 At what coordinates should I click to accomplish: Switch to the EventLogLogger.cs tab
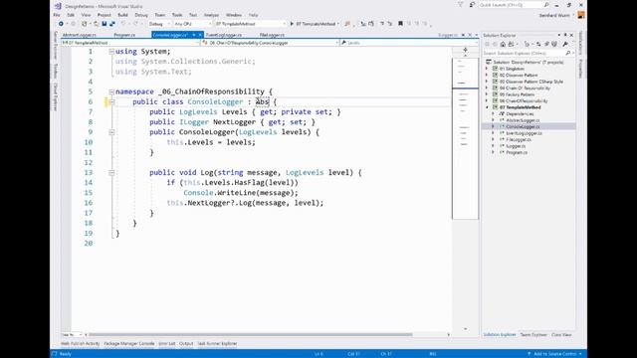[x=224, y=35]
